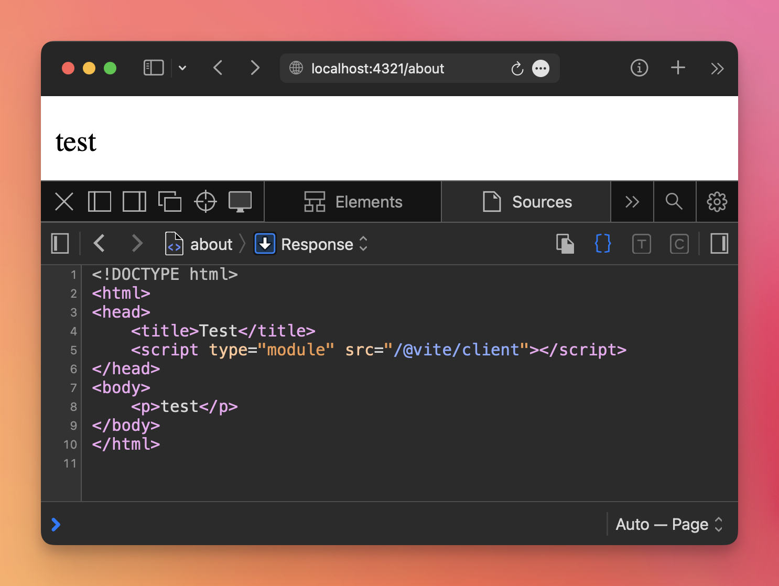Viewport: 779px width, 586px height.
Task: Click the page reload icon in address bar
Action: (517, 69)
